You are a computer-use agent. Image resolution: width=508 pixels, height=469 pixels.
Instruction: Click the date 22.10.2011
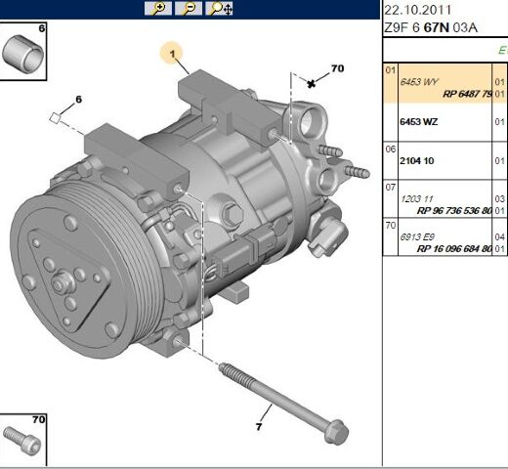click(x=417, y=10)
